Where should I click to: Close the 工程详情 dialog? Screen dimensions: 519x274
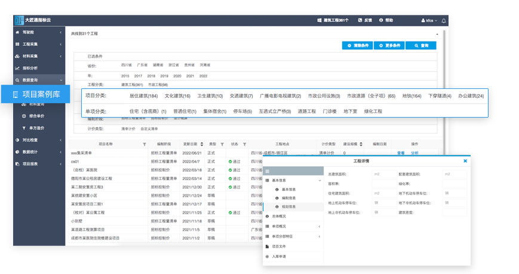(x=465, y=161)
